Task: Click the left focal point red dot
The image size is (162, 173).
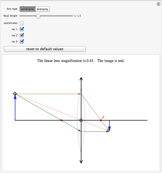Action: [x=61, y=120]
